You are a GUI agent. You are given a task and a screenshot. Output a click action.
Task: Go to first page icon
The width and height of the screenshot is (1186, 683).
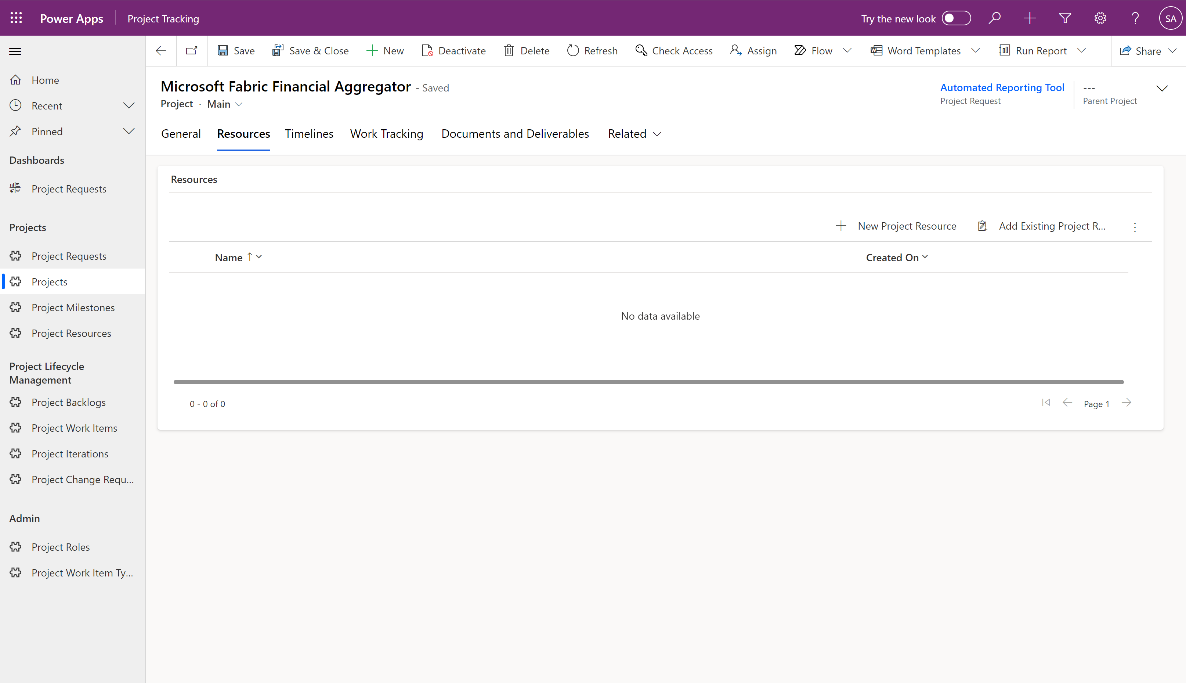point(1046,403)
